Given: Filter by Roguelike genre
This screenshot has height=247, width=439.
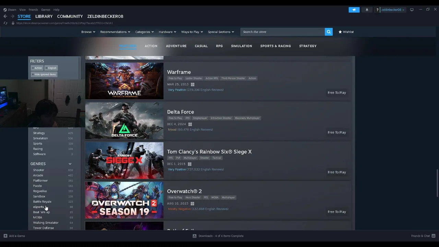Looking at the screenshot, I should [40, 191].
